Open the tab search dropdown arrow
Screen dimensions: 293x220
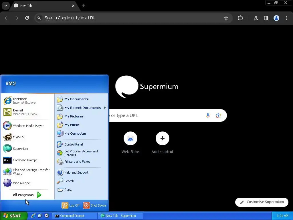coord(6,6)
